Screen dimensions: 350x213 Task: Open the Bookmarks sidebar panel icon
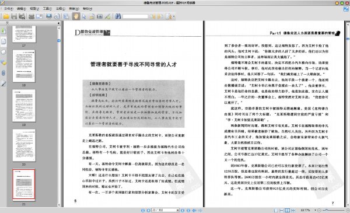pos(3,31)
